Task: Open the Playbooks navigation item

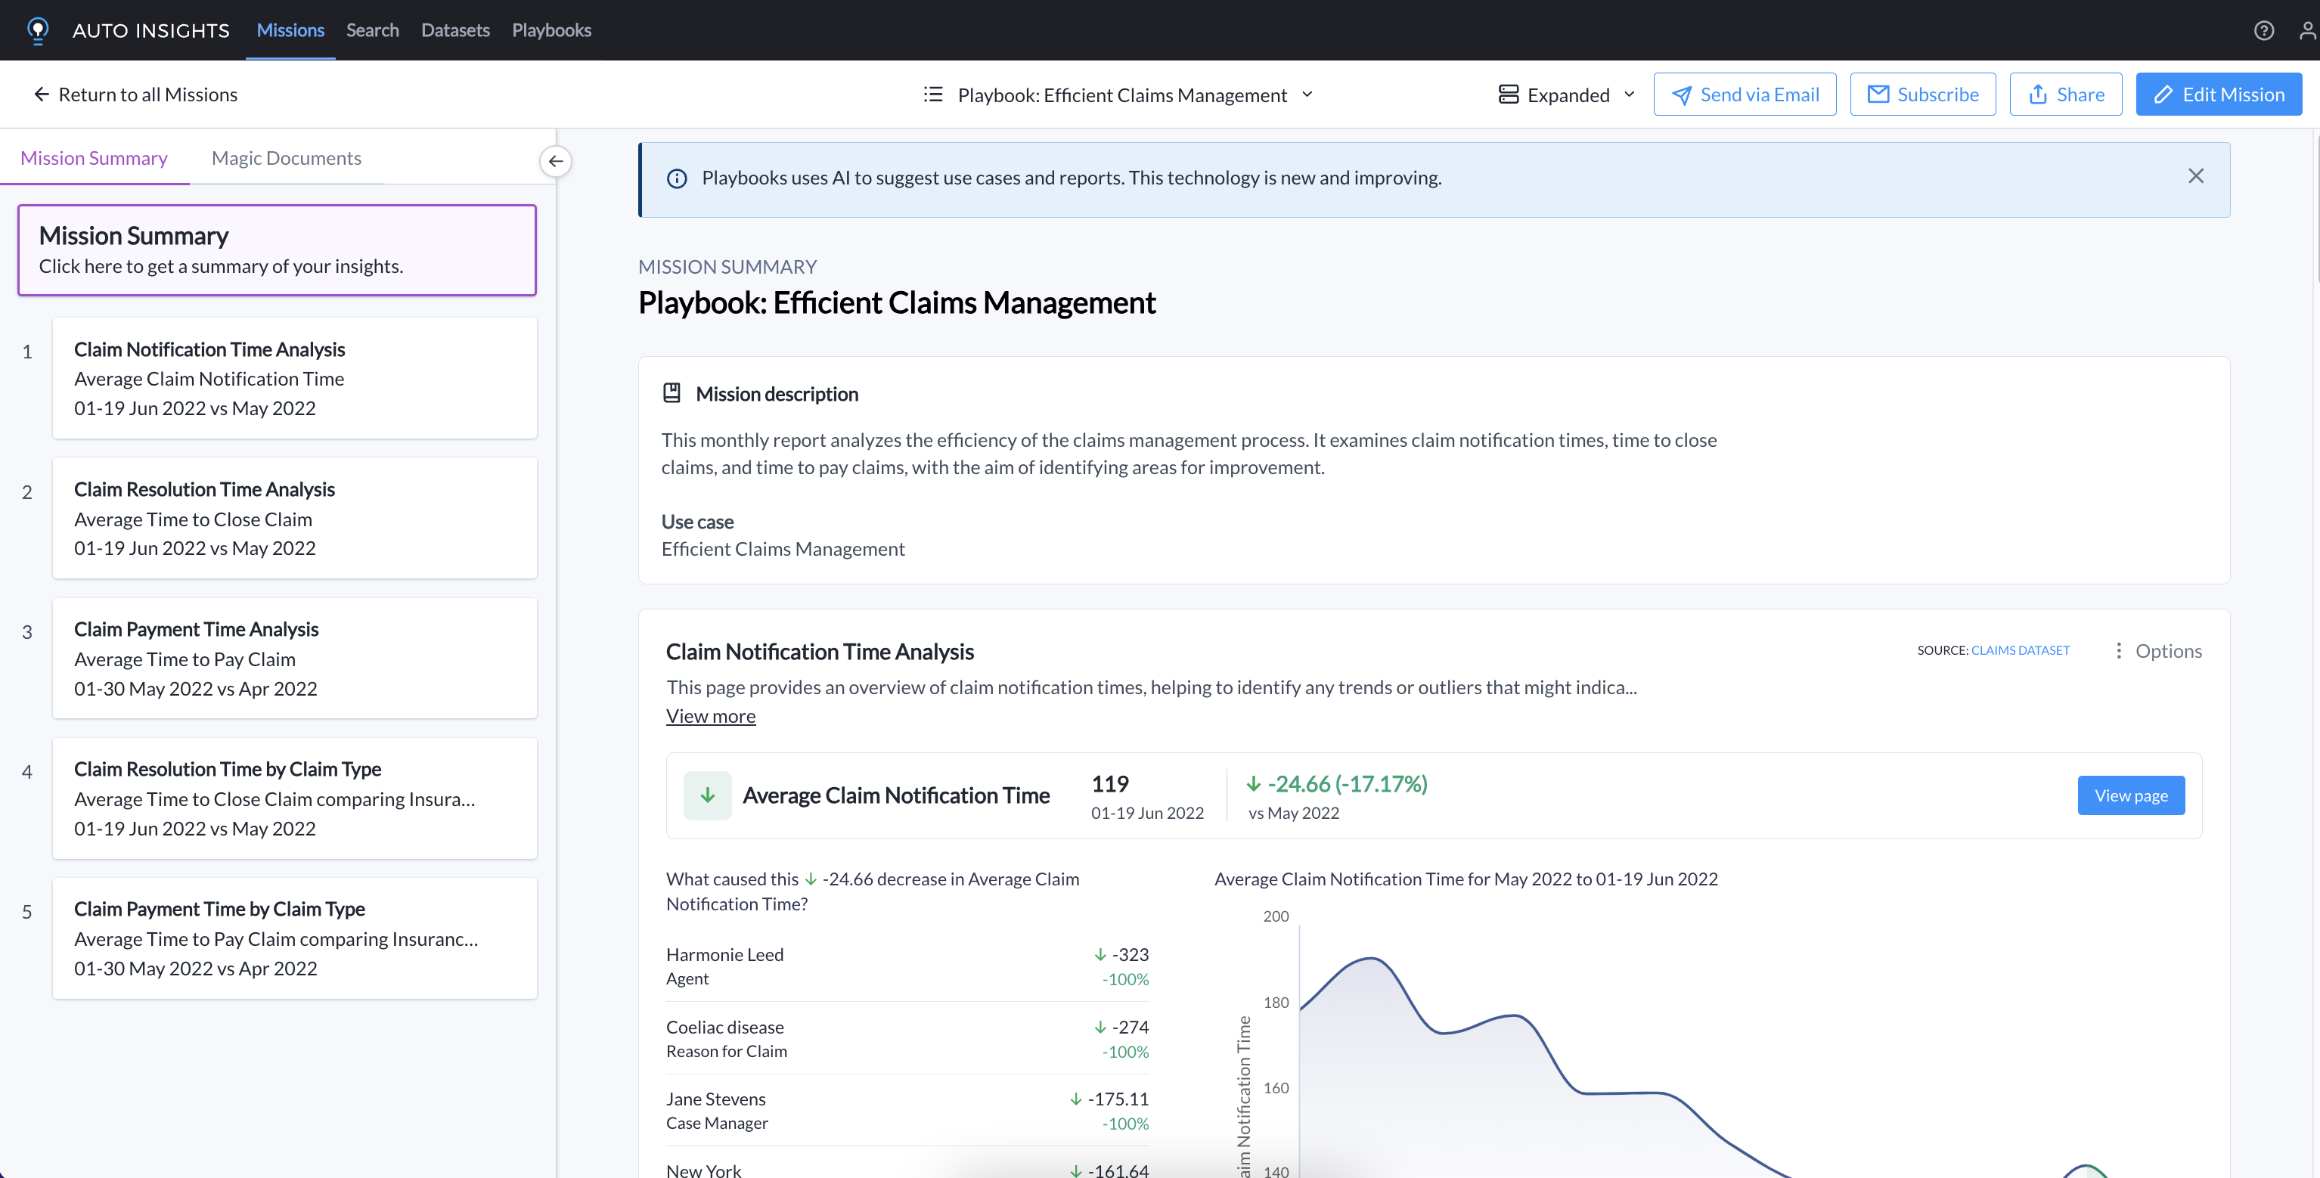Action: tap(551, 29)
